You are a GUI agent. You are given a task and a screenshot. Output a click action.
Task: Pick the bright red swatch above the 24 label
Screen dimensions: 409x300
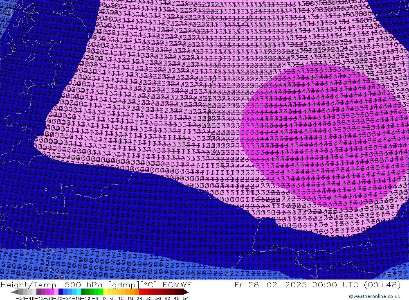point(141,292)
